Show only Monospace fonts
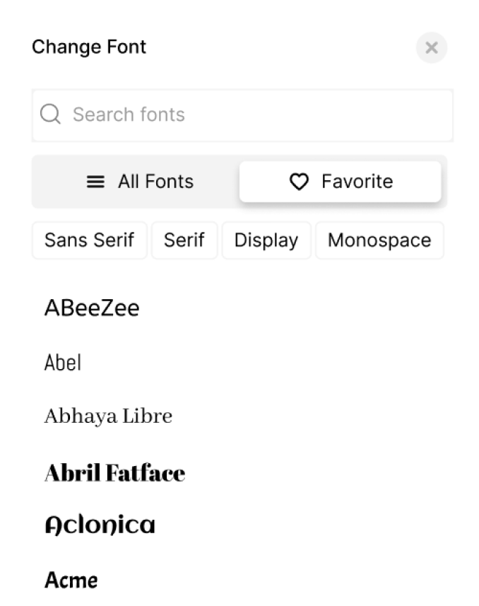 pyautogui.click(x=379, y=240)
